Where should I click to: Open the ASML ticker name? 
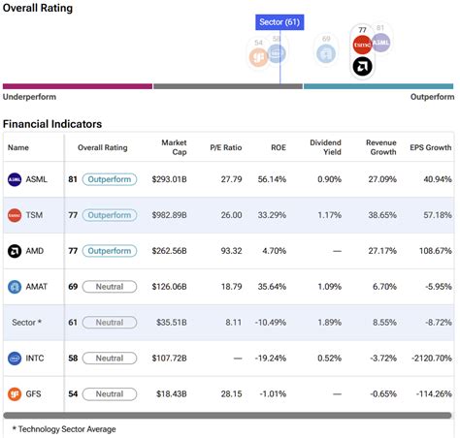coord(37,179)
